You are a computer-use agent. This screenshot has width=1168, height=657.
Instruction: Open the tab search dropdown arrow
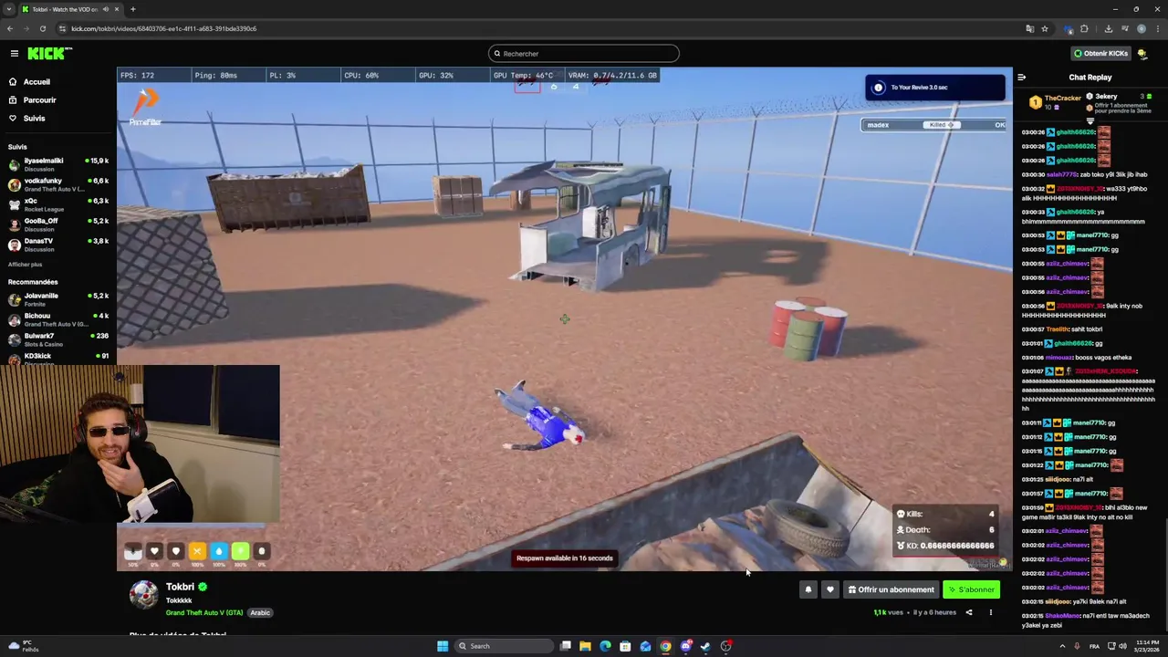point(8,9)
